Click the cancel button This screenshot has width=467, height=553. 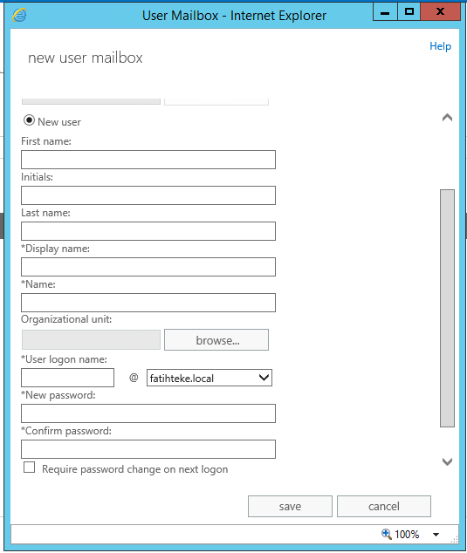(384, 507)
